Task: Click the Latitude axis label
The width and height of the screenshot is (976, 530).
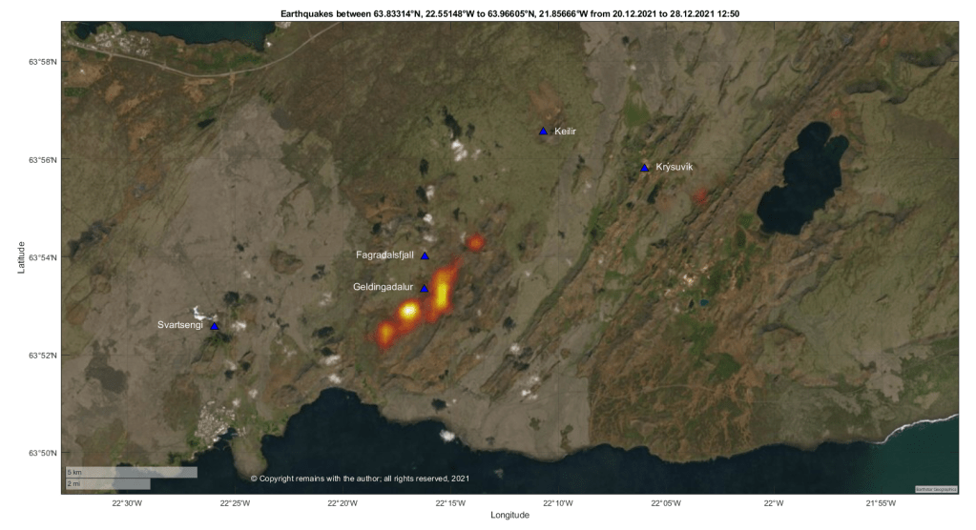Action: pyautogui.click(x=21, y=255)
